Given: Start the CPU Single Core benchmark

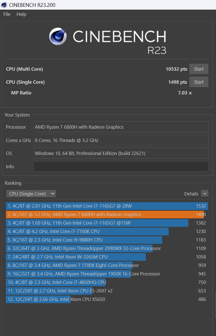Looking at the screenshot, I should [199, 82].
